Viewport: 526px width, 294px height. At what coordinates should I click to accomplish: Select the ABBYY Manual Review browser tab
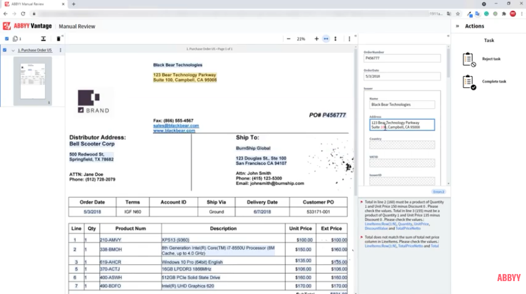[x=33, y=4]
